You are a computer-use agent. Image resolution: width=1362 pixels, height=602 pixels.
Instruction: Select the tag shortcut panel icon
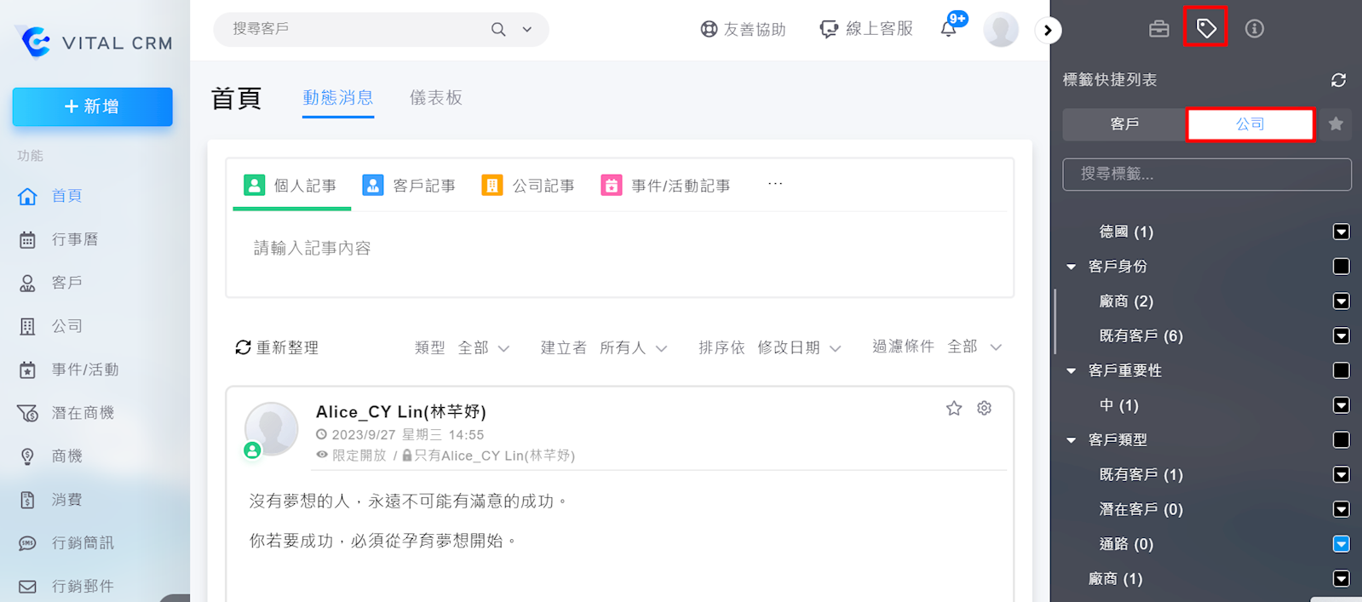click(x=1206, y=28)
